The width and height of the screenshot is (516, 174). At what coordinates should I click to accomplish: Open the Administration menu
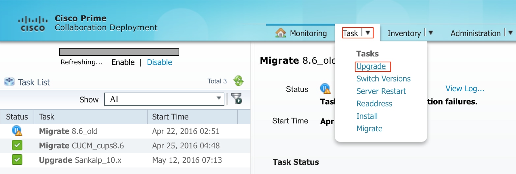[x=475, y=33]
